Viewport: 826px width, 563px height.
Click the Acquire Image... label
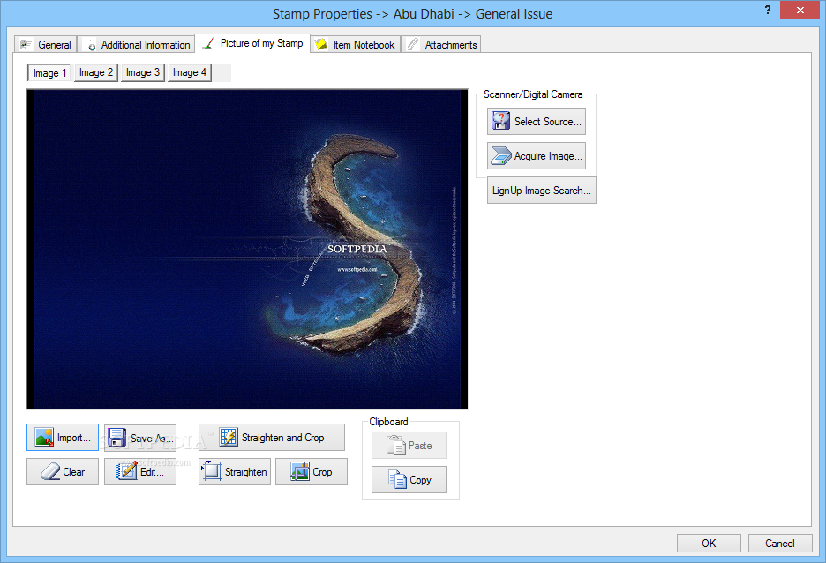coord(548,156)
